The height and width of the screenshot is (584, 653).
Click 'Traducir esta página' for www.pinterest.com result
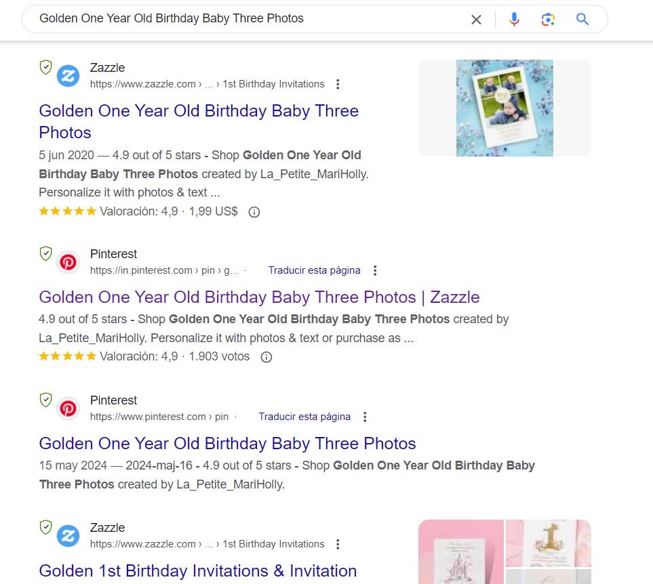pos(304,417)
